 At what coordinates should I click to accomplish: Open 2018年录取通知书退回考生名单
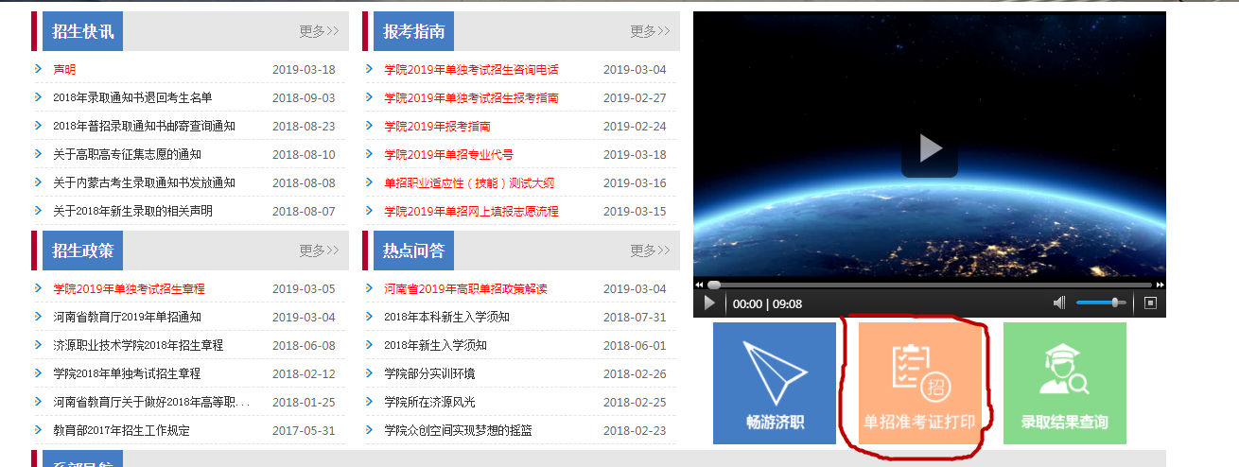(x=132, y=98)
